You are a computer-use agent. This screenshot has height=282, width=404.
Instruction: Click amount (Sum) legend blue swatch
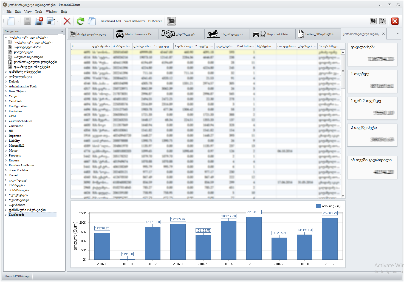tap(318, 206)
